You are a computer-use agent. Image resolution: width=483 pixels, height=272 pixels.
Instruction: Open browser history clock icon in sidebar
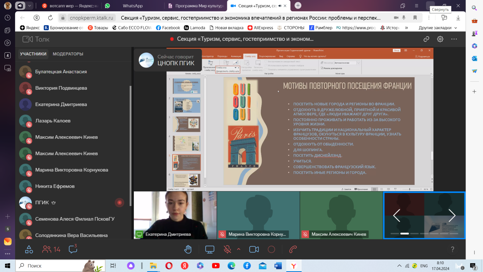[x=8, y=18]
